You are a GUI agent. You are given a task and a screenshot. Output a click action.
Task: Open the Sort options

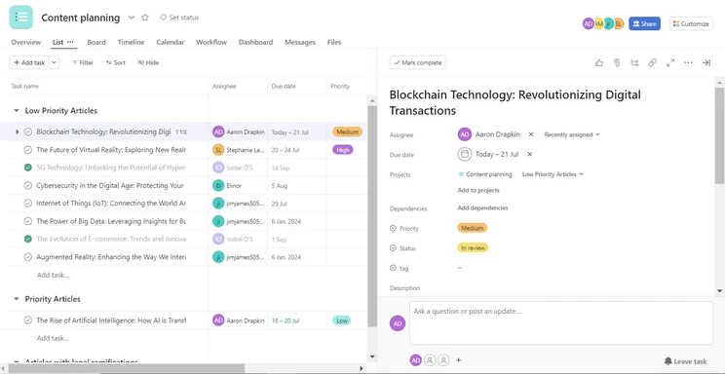click(x=116, y=62)
